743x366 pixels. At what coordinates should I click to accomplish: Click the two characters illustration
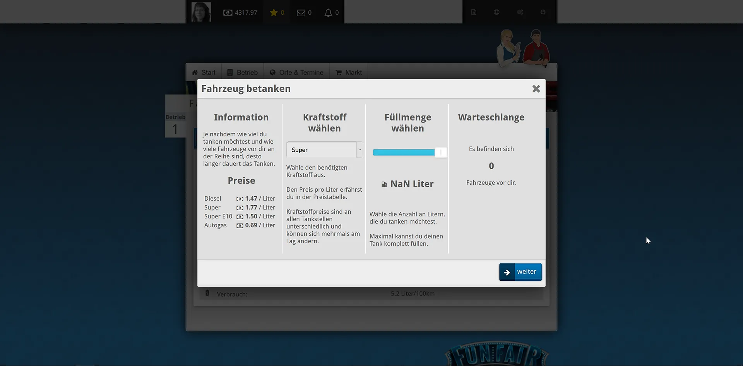pyautogui.click(x=523, y=48)
